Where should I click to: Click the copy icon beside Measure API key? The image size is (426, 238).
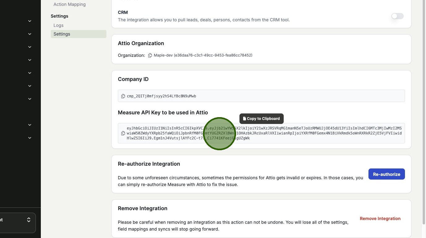123,133
